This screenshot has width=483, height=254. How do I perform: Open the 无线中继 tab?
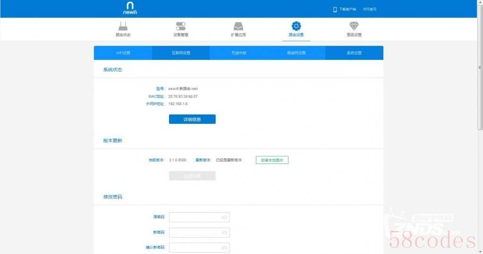click(x=238, y=53)
